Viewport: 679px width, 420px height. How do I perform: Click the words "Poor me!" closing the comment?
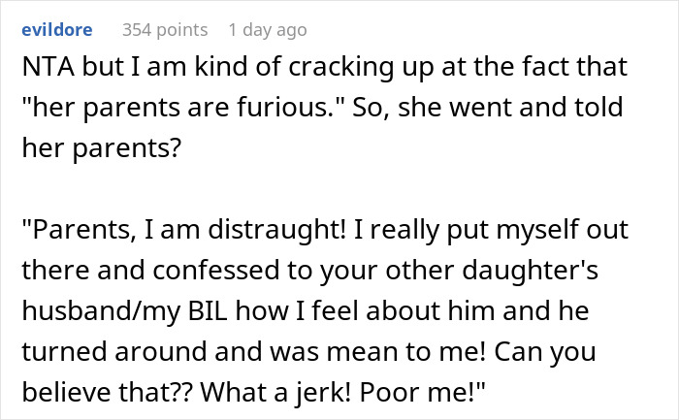(x=419, y=392)
